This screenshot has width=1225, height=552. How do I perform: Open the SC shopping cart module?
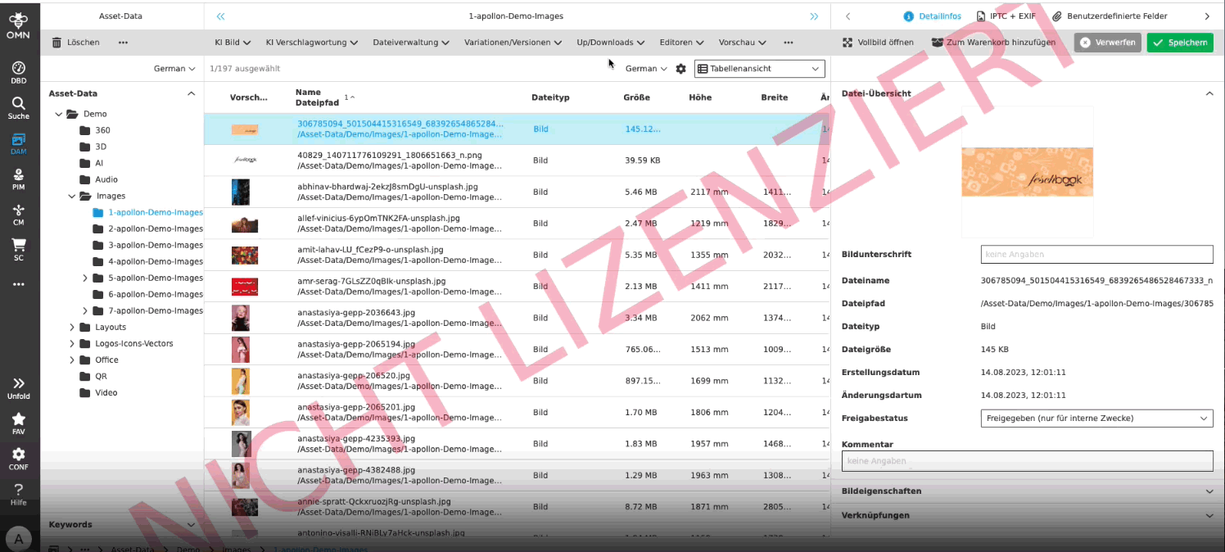(18, 250)
